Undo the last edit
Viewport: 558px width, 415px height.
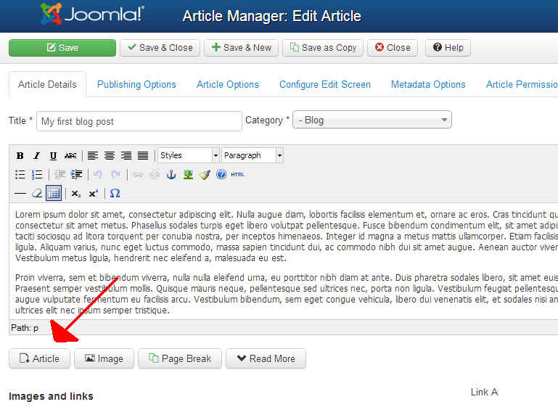tap(98, 174)
